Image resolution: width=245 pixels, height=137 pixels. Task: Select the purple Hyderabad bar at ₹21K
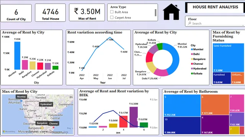coord(48,66)
